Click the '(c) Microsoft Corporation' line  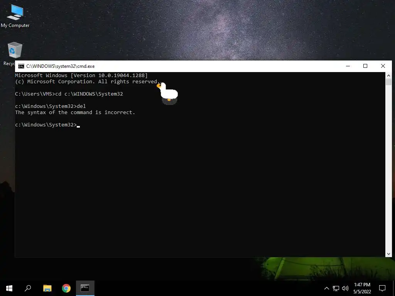click(x=87, y=82)
